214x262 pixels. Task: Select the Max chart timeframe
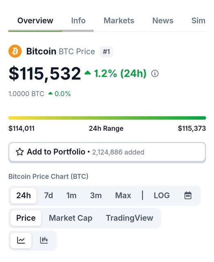coord(123,196)
